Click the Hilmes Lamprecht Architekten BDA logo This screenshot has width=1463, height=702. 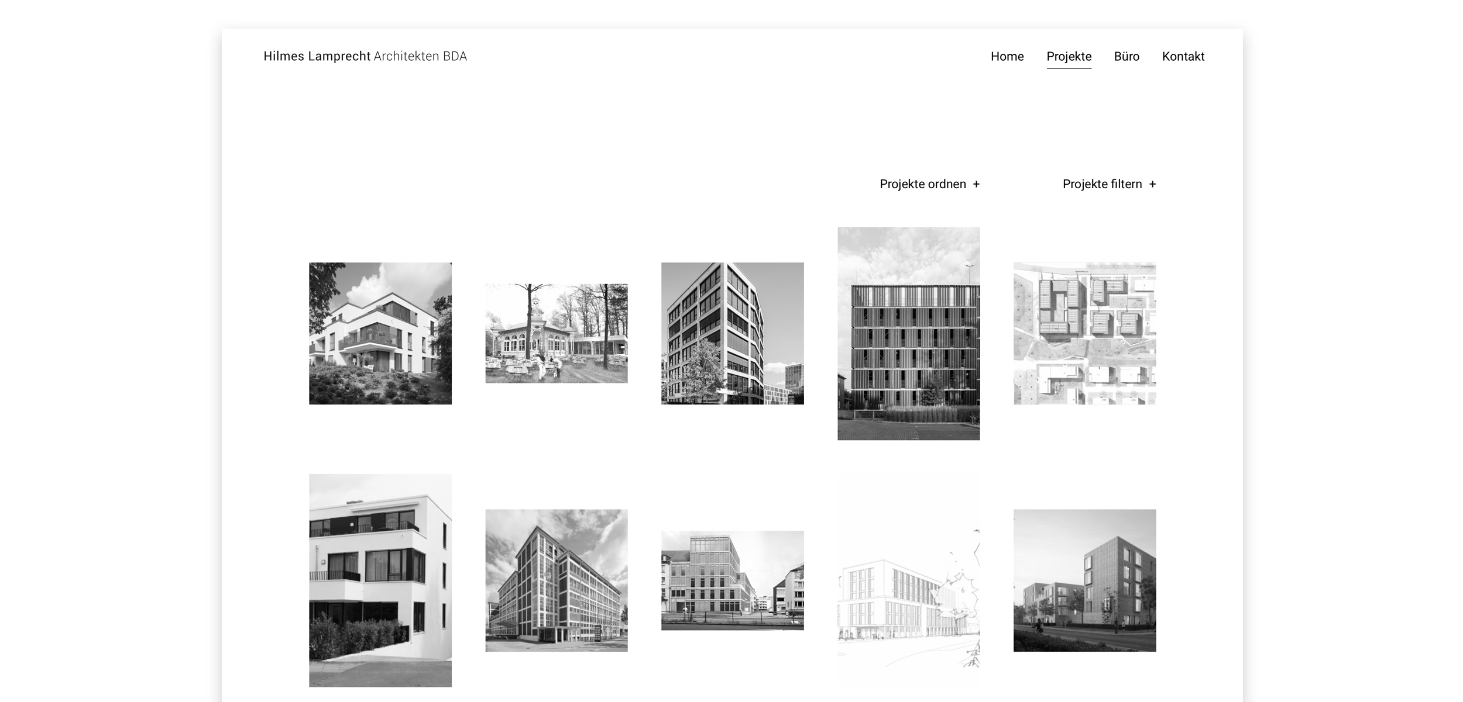click(365, 57)
